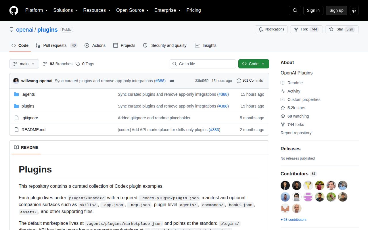The height and width of the screenshot is (230, 368).
Task: Click the bell icon in Notifications button
Action: click(261, 29)
